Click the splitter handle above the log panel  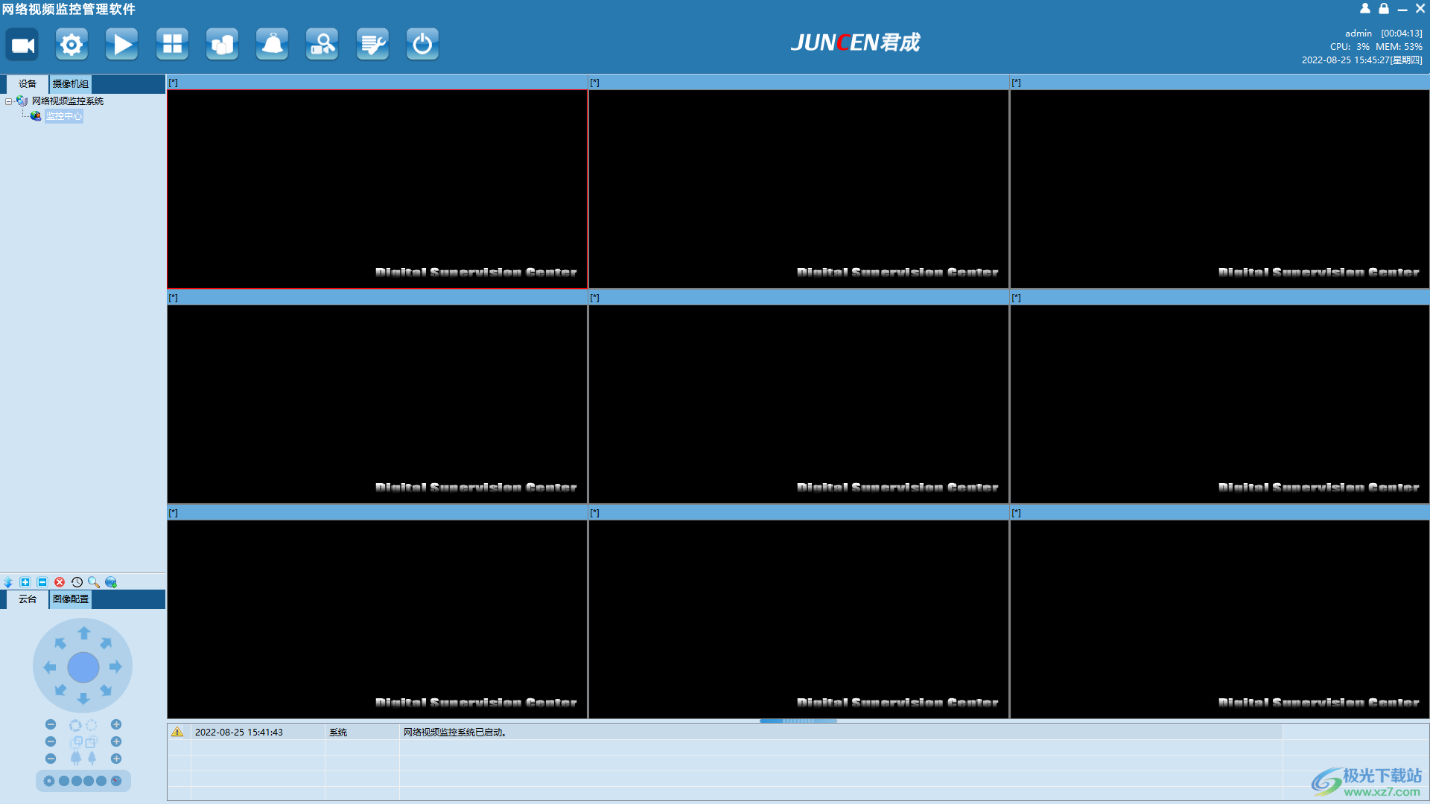[798, 721]
